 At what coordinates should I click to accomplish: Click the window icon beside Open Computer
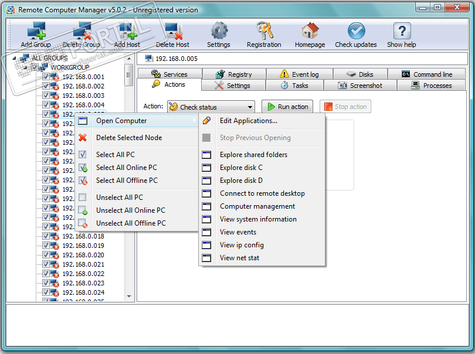click(x=83, y=121)
